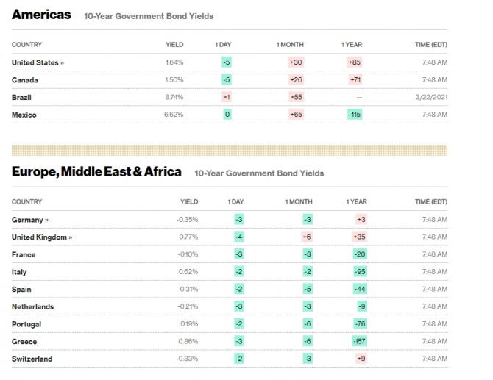Screen dimensions: 493x380
Task: Click the Italy 1 year -95 badge
Action: [360, 272]
